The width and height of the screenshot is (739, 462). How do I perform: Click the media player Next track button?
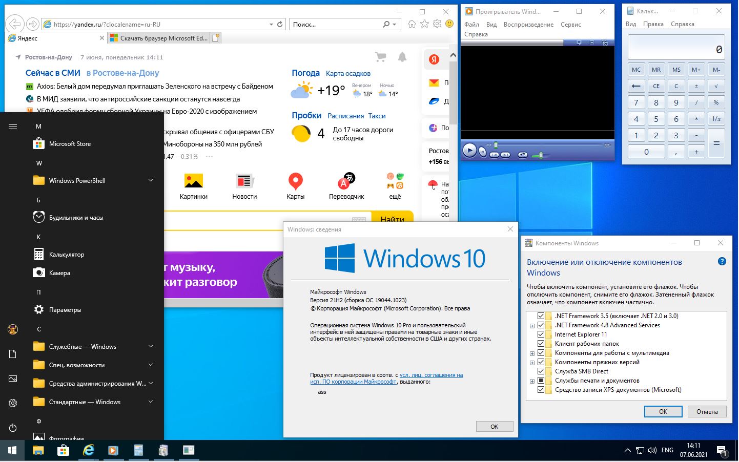pos(505,155)
